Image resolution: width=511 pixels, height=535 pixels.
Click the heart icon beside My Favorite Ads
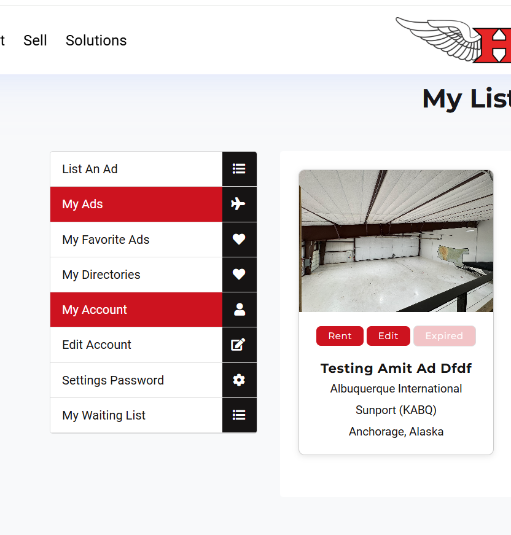[239, 240]
